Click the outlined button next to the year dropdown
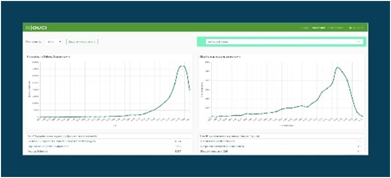 [82, 42]
